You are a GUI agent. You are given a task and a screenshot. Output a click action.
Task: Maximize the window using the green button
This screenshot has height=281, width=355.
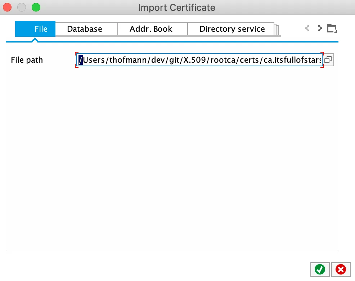(36, 7)
